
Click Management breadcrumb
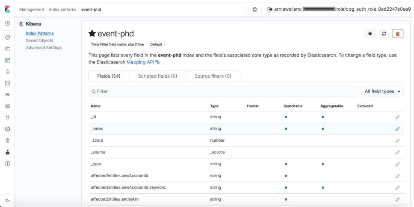tap(32, 9)
